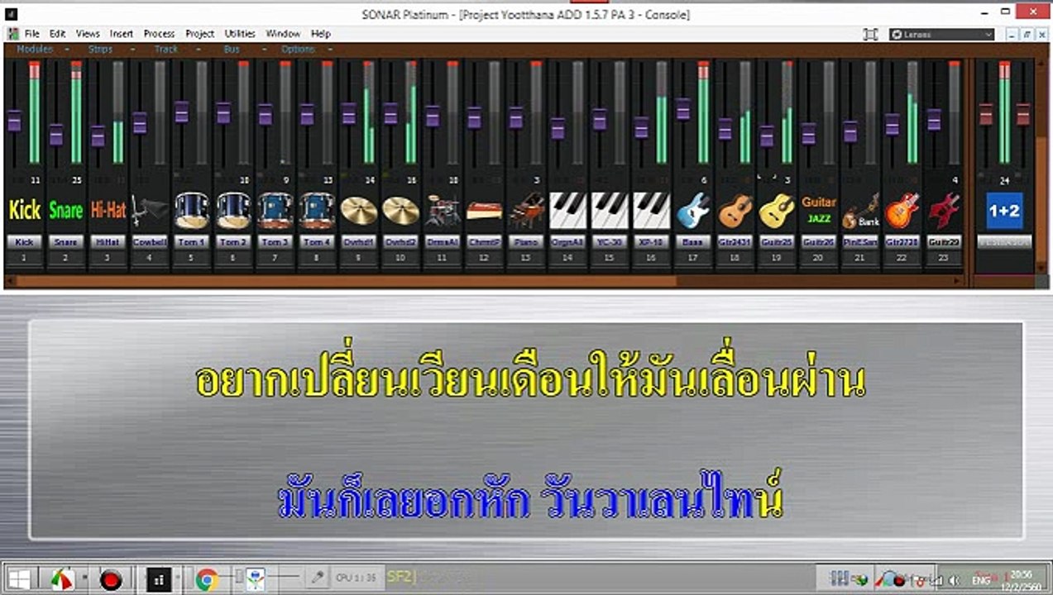
Task: Select the Tom 2 drum icon
Action: (x=233, y=211)
